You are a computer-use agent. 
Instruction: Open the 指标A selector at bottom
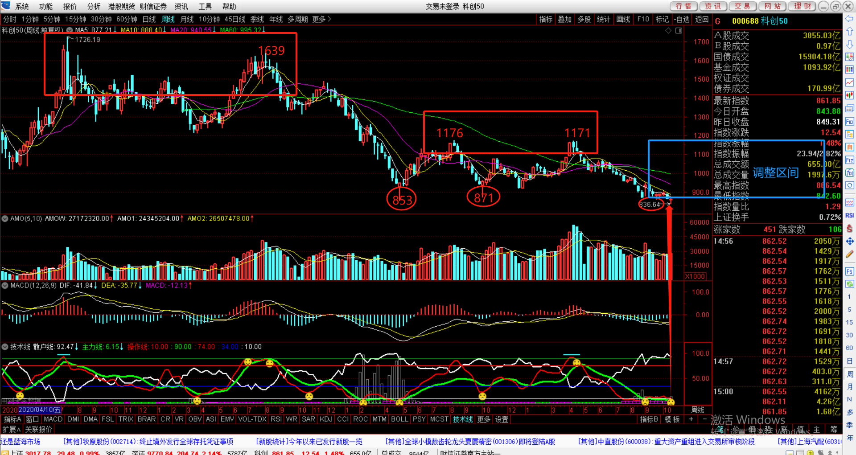[12, 419]
